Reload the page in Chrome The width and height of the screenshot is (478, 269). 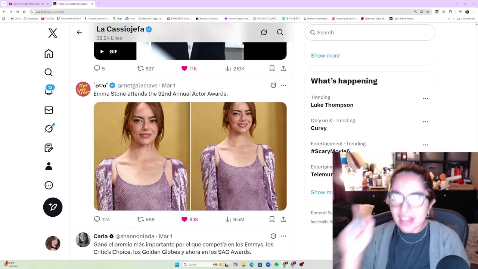17,12
